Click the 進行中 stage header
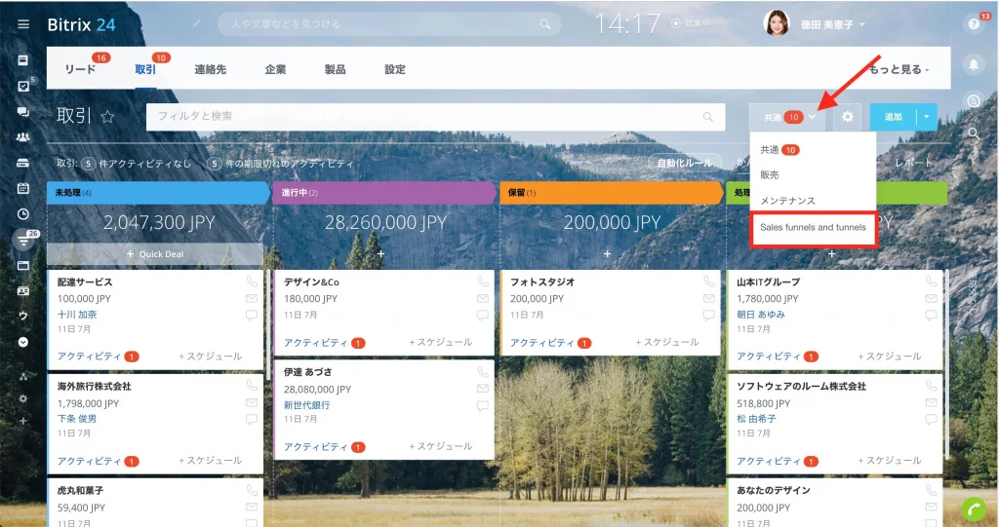Viewport: 999px width, 527px height. pos(383,193)
